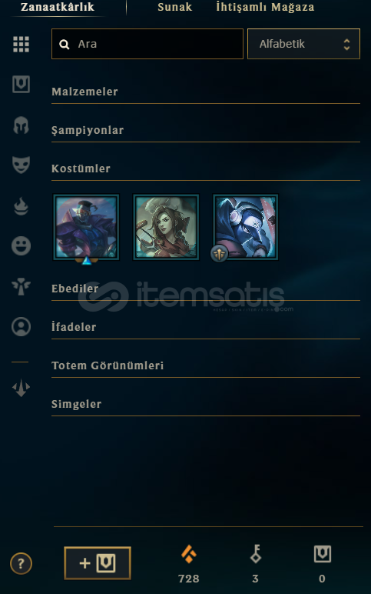The height and width of the screenshot is (594, 371).
Task: Click the add chest plus button
Action: [x=98, y=563]
